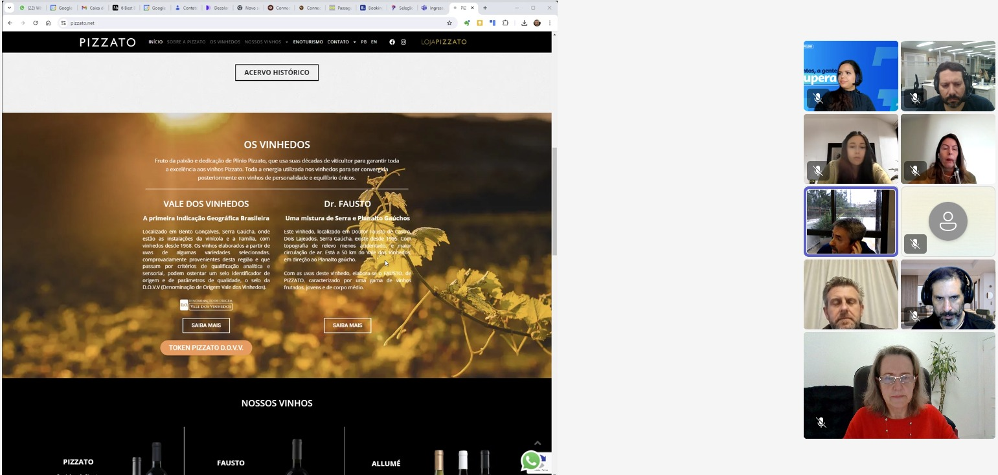
Task: Click the browser forward arrow
Action: pos(23,23)
